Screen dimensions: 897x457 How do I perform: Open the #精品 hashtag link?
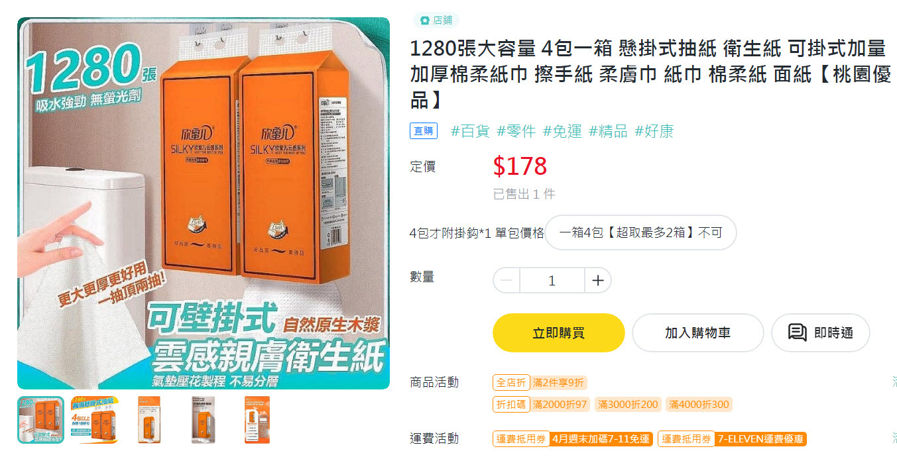(608, 131)
